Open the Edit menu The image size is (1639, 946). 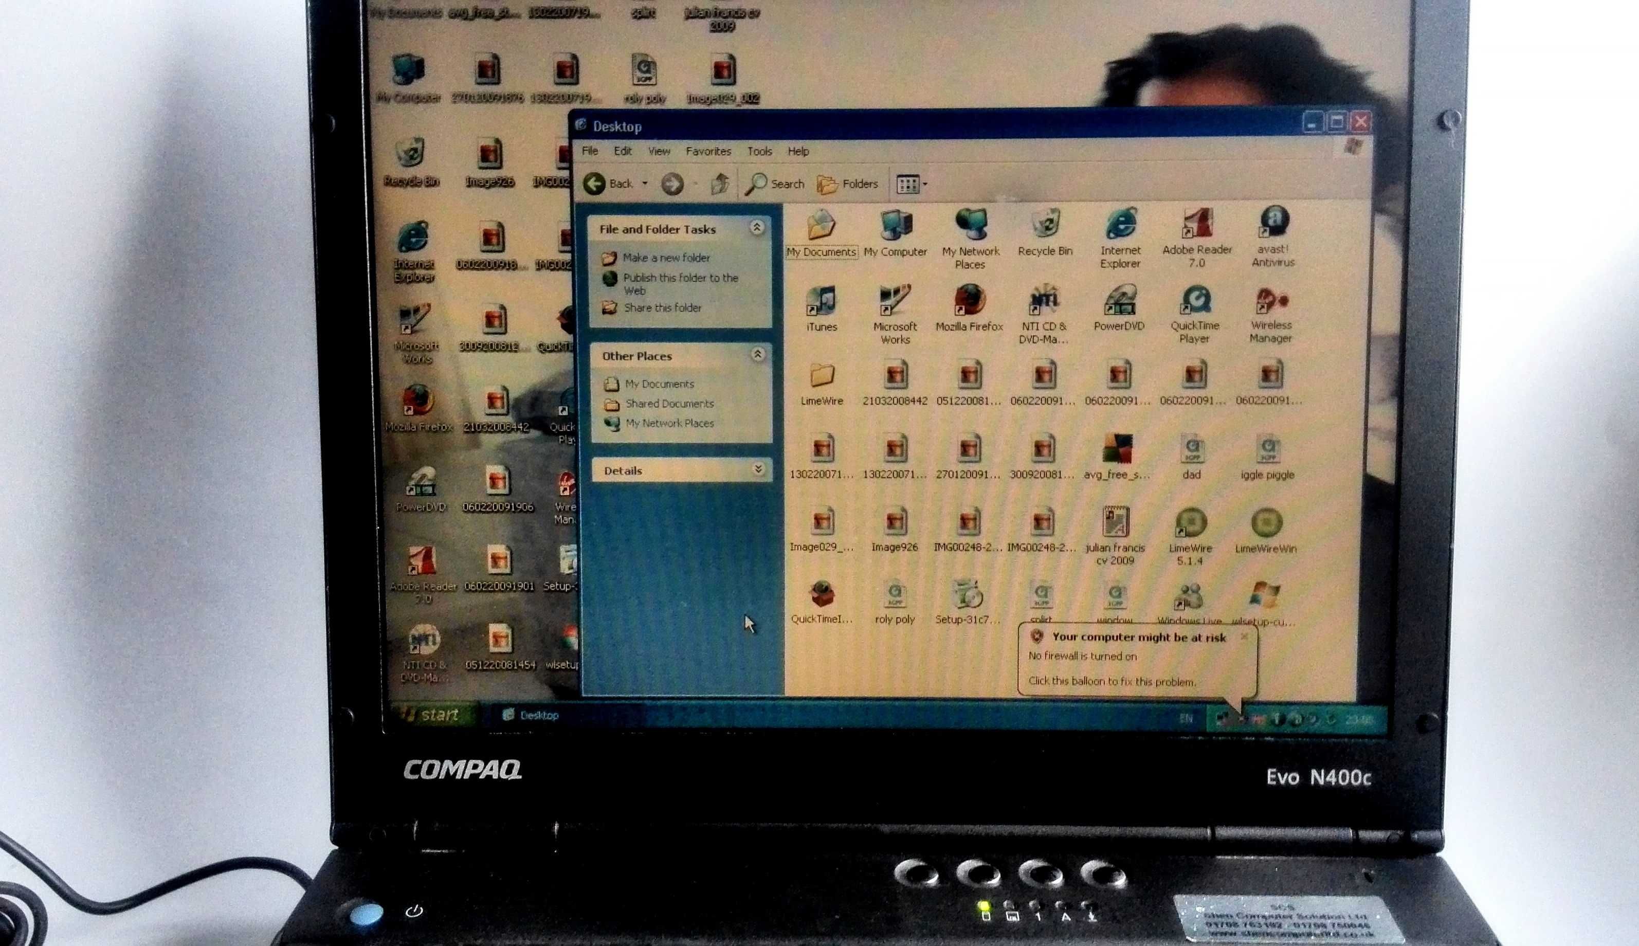[623, 151]
